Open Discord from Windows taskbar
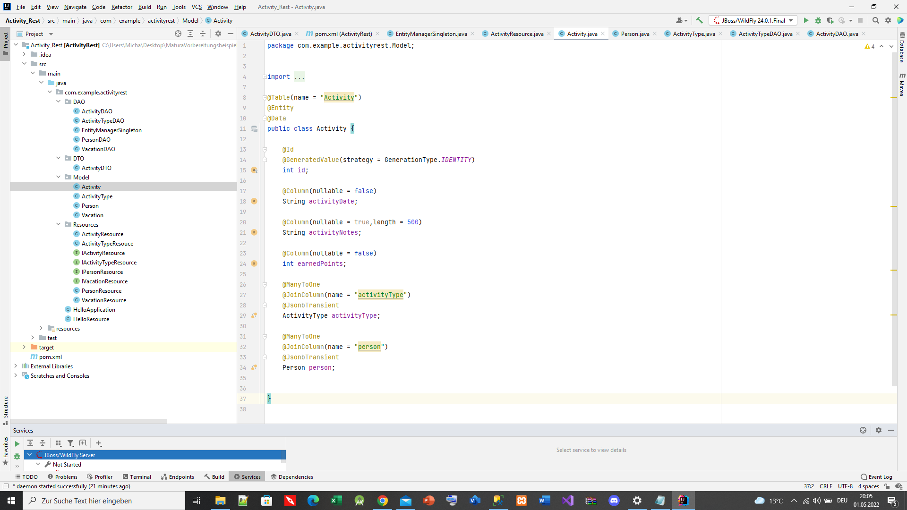This screenshot has height=510, width=907. point(614,501)
